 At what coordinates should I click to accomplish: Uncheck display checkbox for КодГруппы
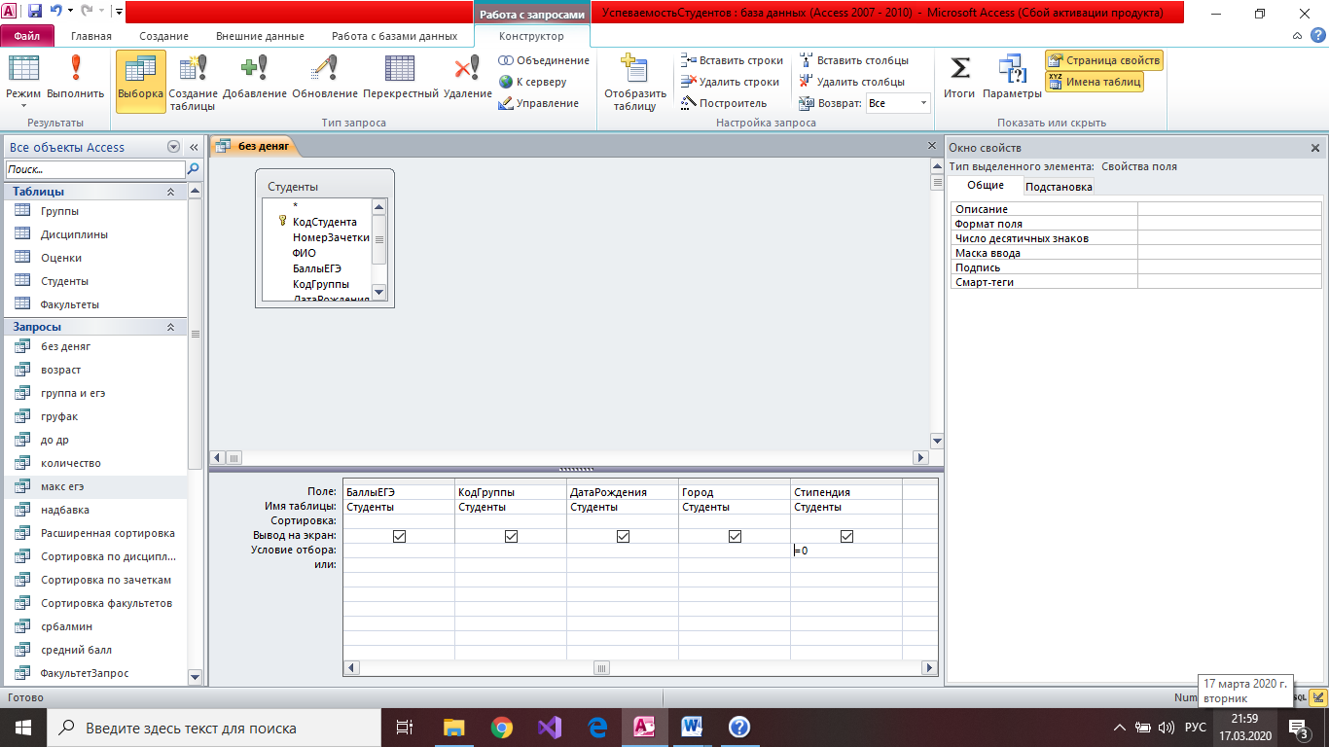(511, 536)
